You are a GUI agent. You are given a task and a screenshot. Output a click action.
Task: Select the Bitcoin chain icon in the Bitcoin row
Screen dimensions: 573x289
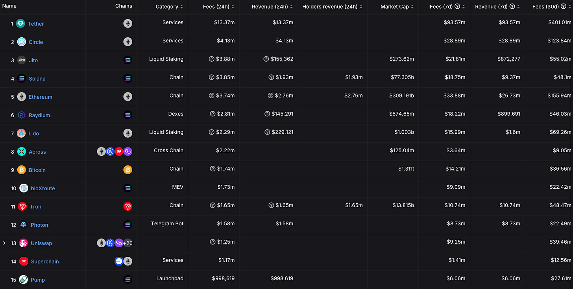tap(128, 169)
